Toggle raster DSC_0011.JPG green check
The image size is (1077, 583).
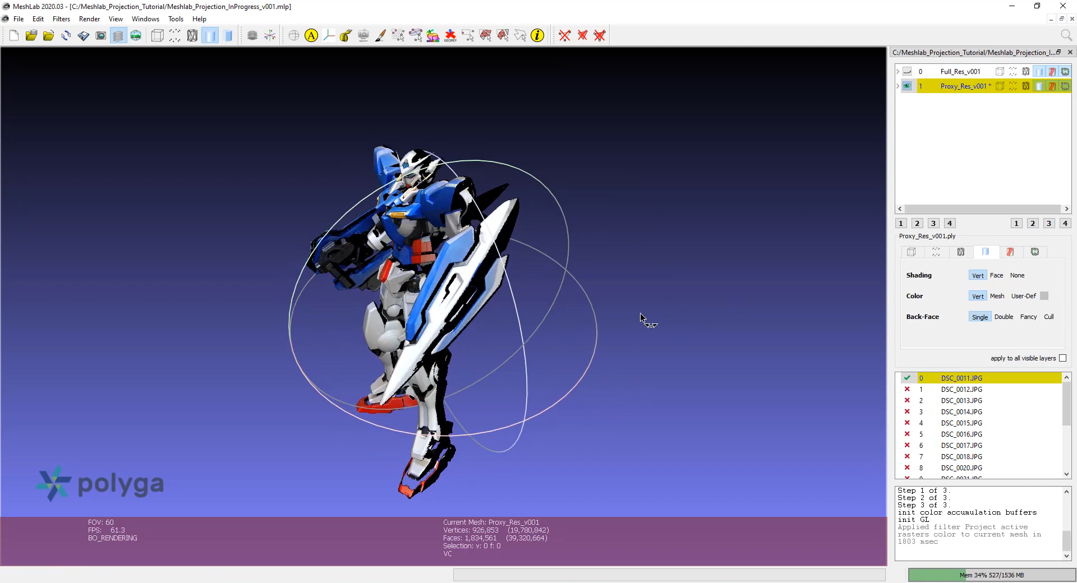click(907, 378)
